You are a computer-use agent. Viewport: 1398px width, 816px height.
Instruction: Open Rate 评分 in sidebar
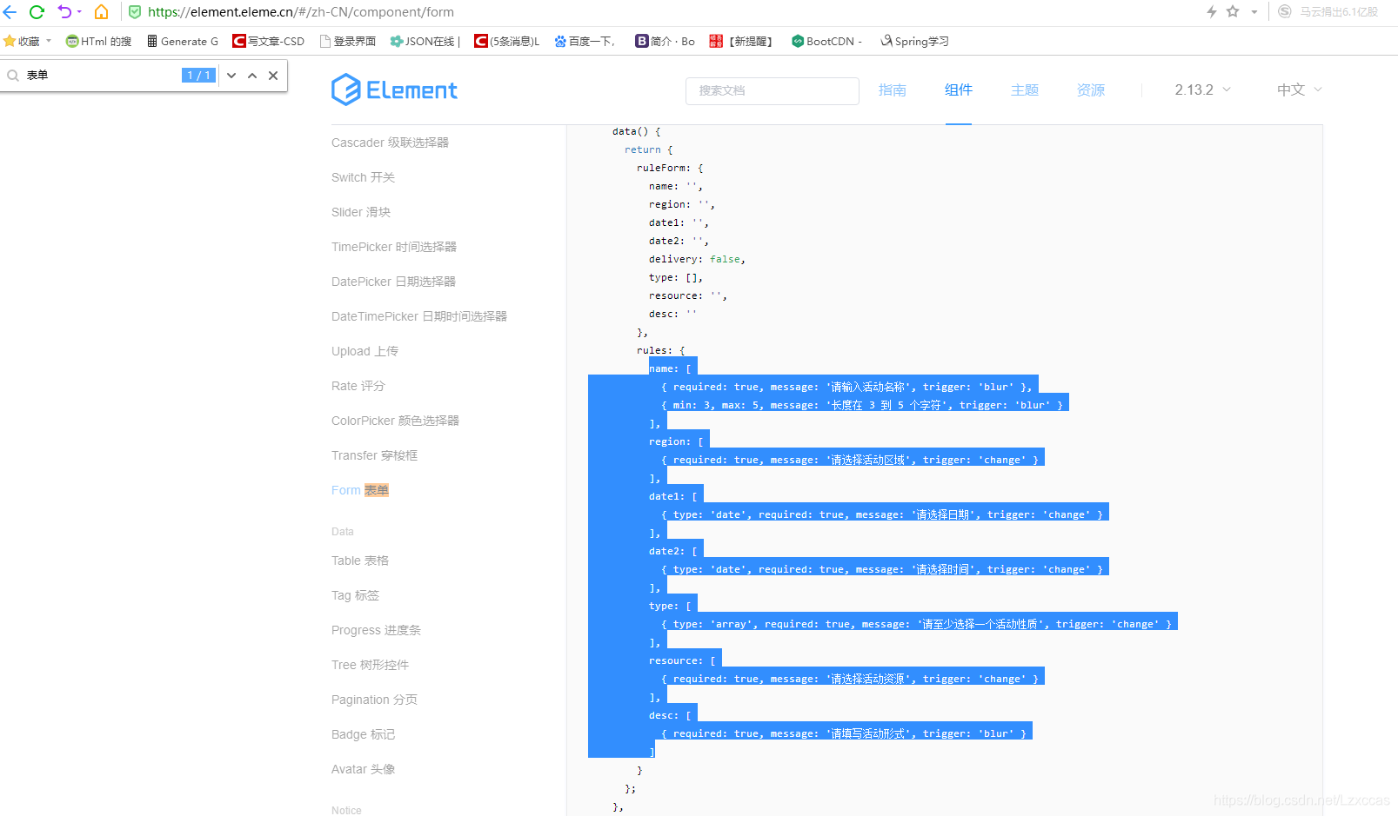point(358,386)
